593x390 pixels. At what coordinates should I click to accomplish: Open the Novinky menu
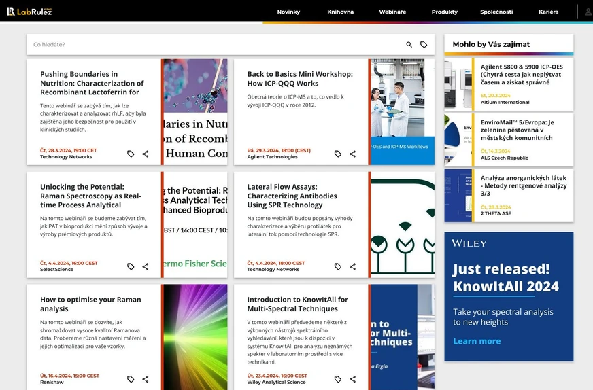coord(288,12)
